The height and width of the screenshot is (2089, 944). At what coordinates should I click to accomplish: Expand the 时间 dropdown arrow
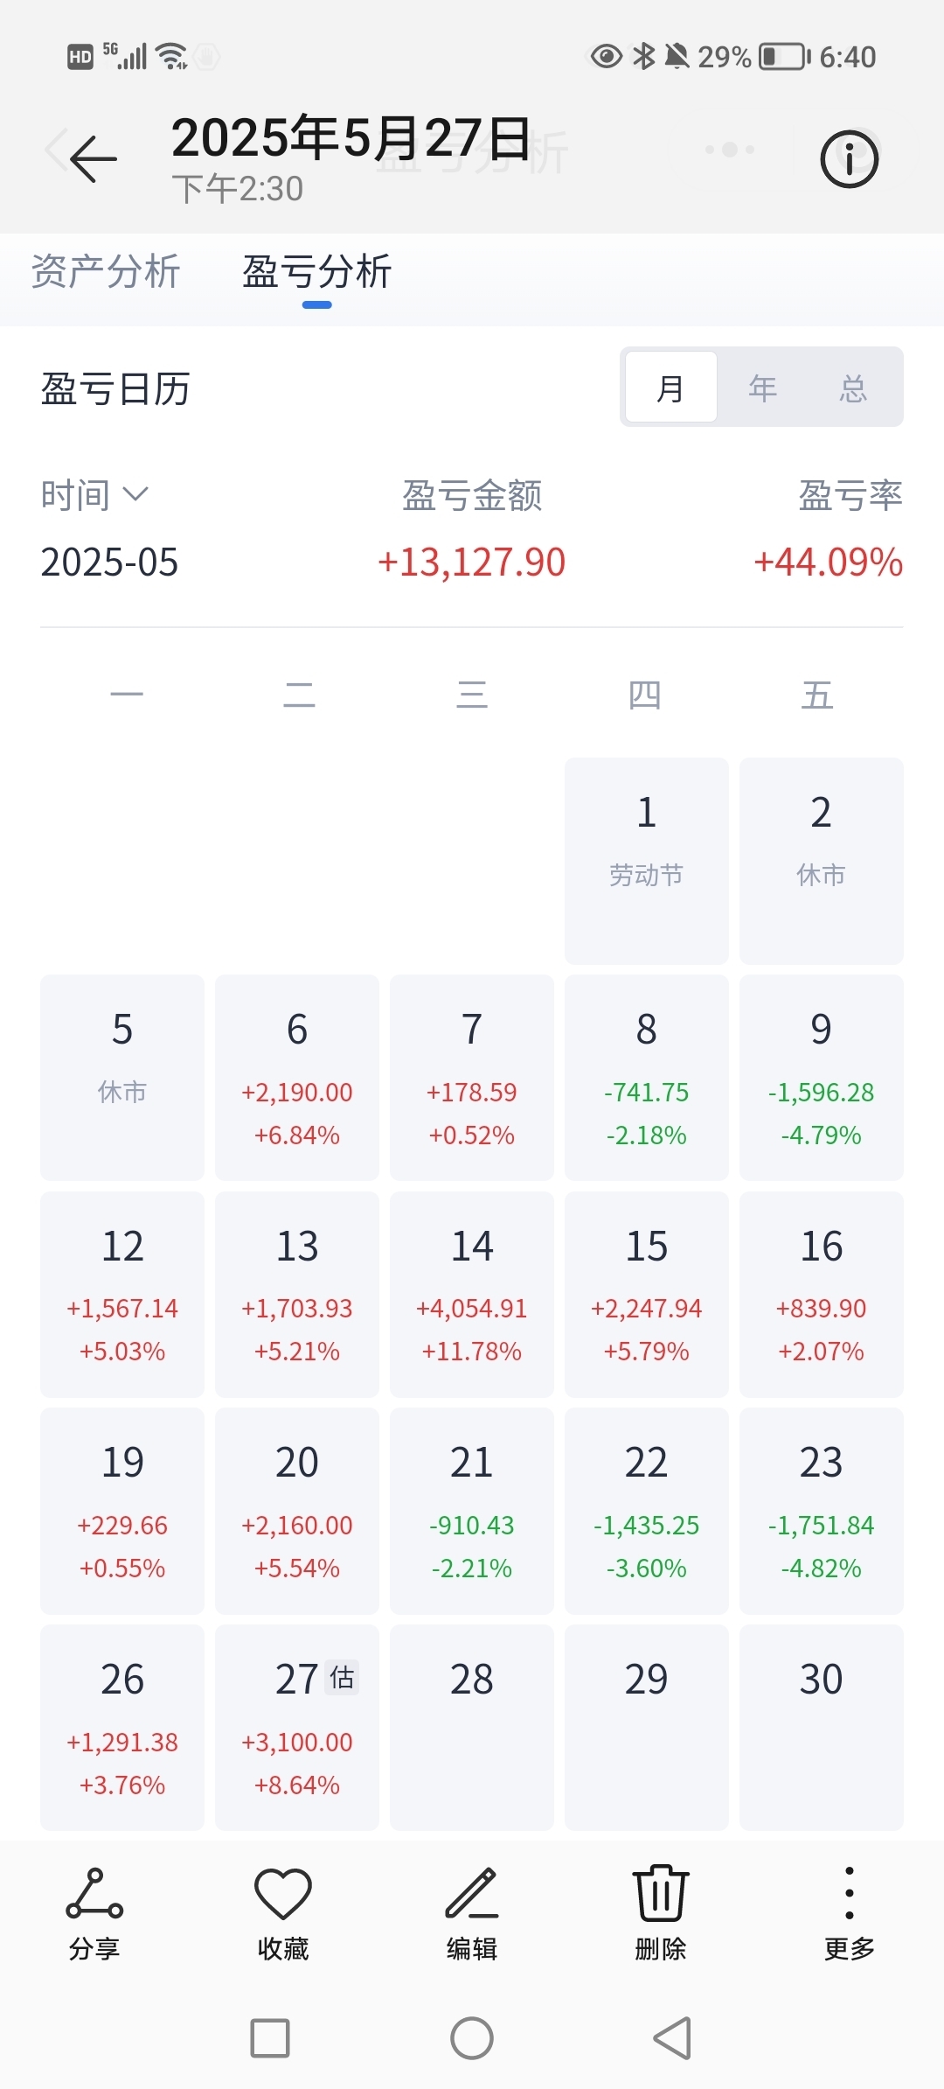[x=135, y=494]
